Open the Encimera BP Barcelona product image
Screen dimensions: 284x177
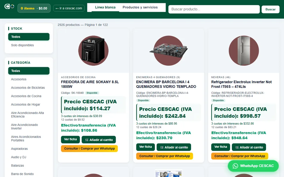169,50
